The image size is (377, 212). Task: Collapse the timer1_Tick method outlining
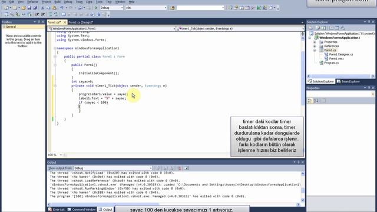[55, 86]
